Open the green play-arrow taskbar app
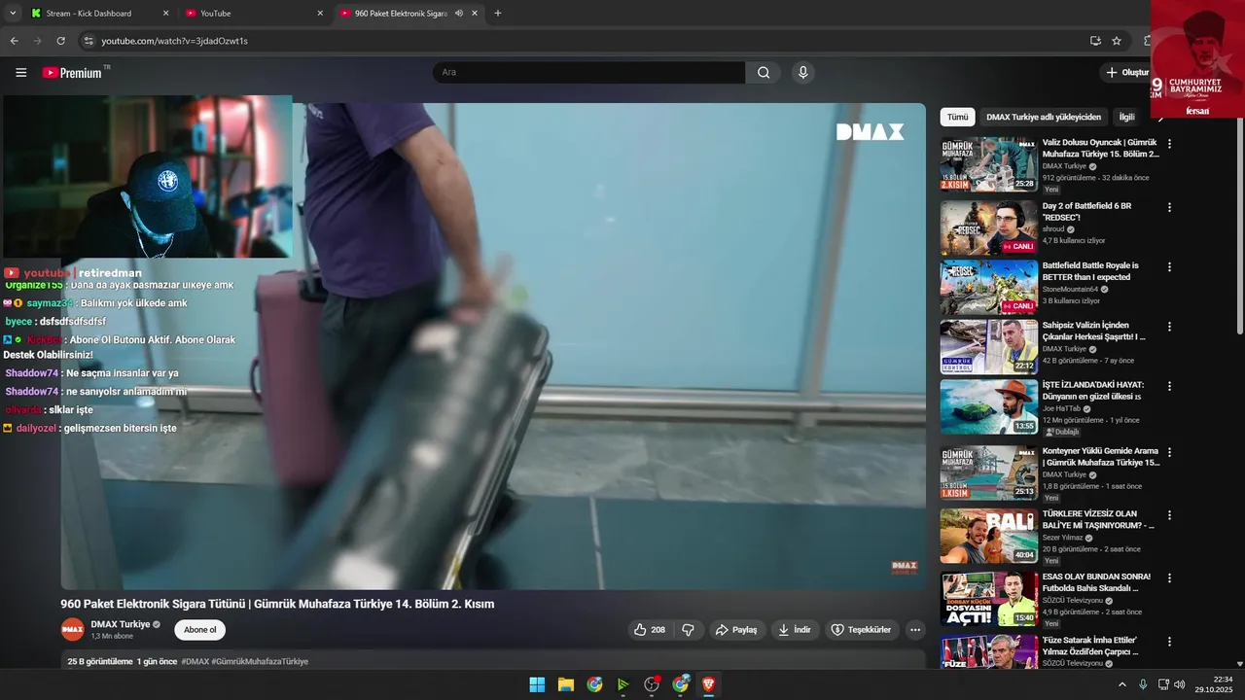Viewport: 1245px width, 700px height. tap(623, 684)
